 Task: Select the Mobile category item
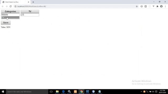click(x=10, y=15)
